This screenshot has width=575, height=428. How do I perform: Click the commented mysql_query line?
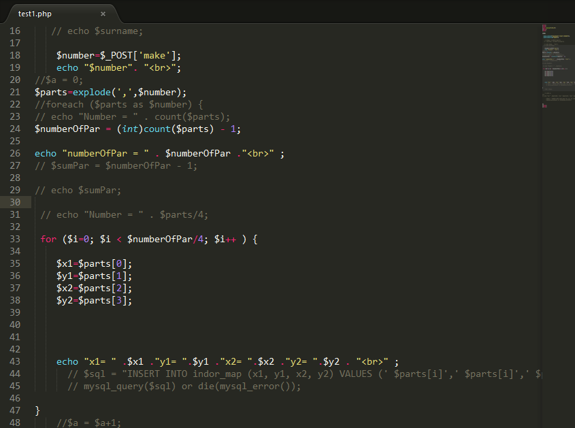[x=184, y=386]
